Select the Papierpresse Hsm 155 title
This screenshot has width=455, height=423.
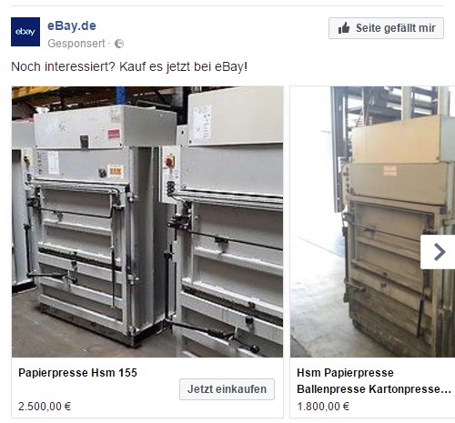point(77,373)
